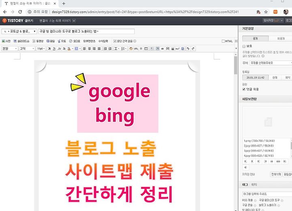292x211 pixels.
Task: Apply italic formatting to text
Action: coord(59,49)
